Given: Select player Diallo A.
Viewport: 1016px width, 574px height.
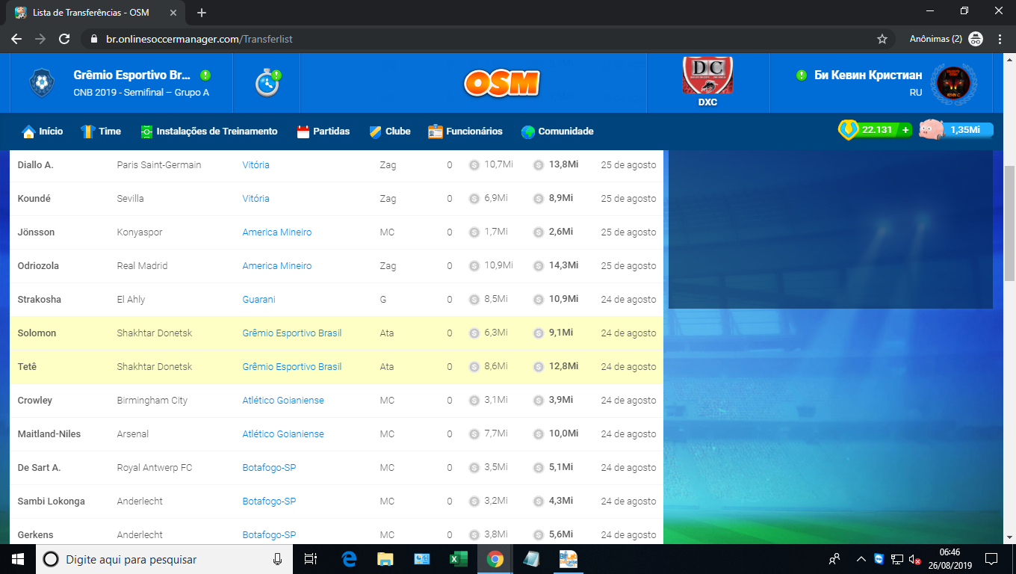Looking at the screenshot, I should [35, 164].
